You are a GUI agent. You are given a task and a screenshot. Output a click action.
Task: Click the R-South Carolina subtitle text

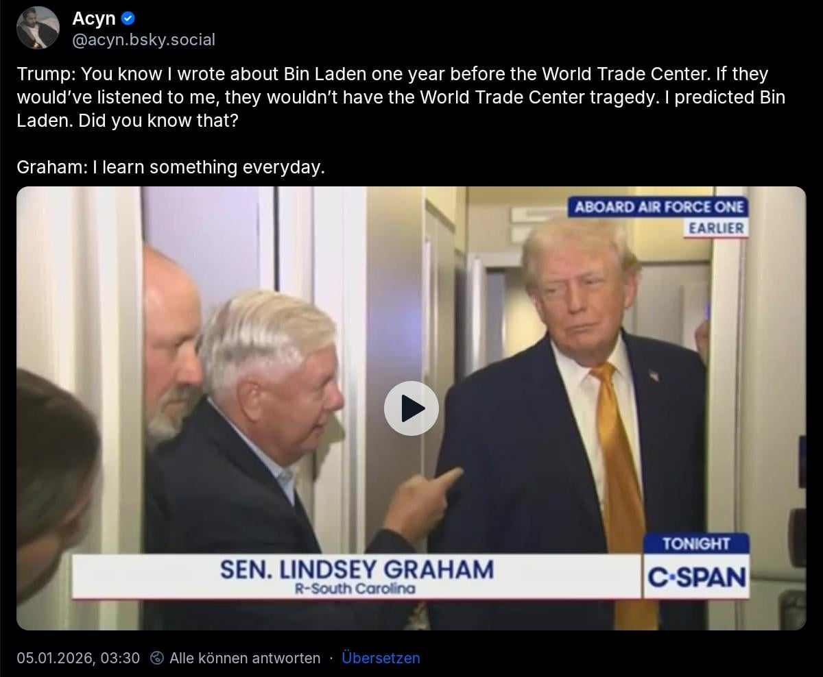click(355, 589)
